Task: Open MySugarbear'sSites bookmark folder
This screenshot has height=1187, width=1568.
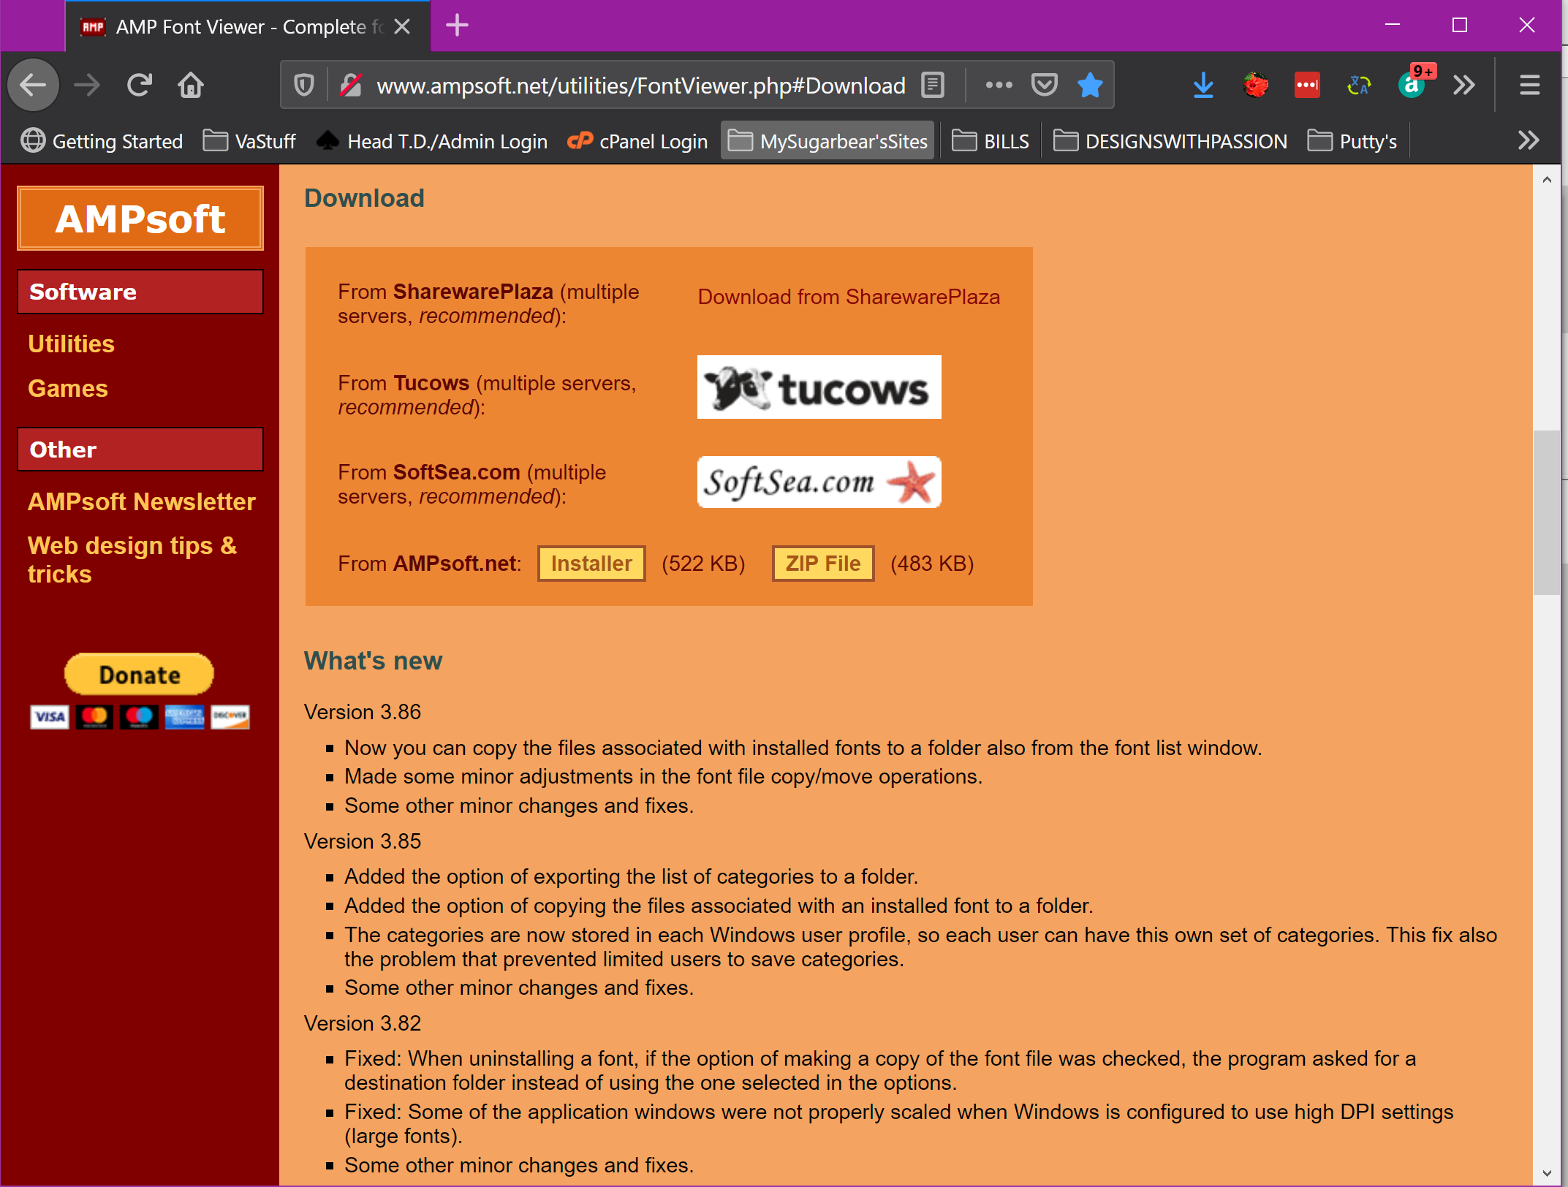Action: point(828,141)
